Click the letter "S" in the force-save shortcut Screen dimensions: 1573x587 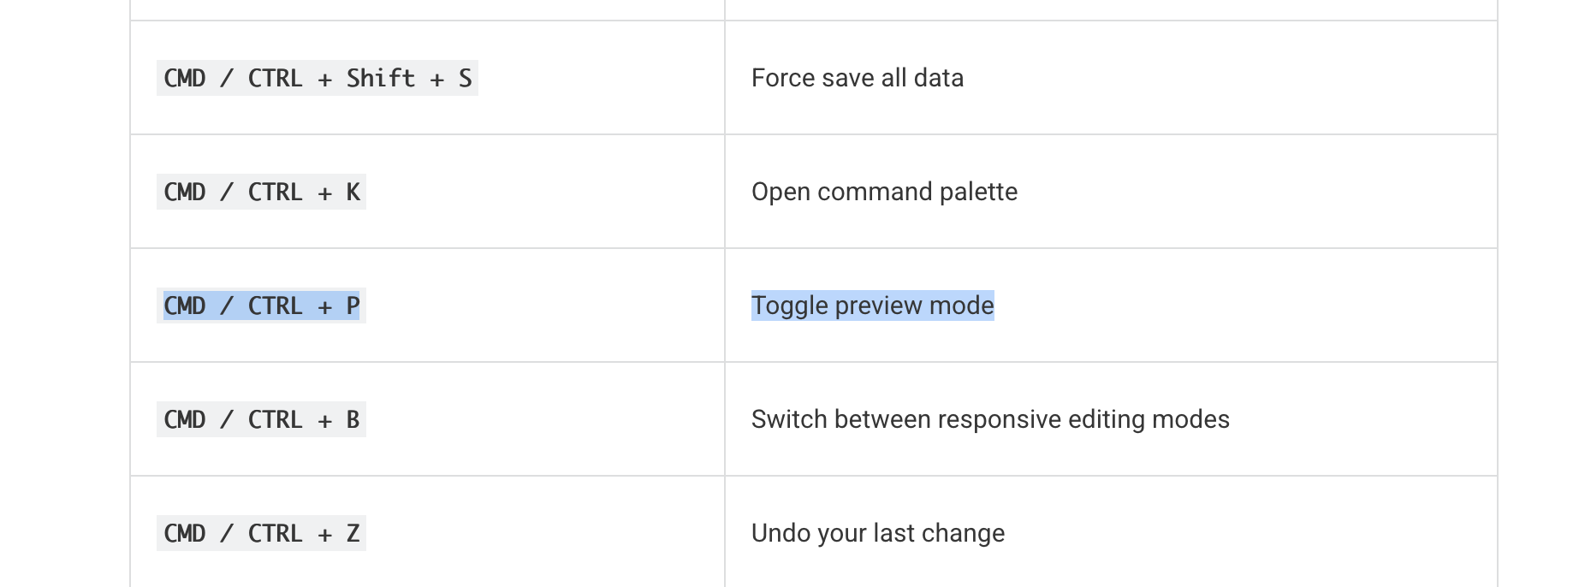[465, 79]
